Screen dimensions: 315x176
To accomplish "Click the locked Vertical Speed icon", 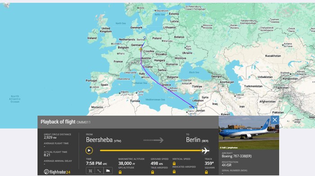I will [174, 163].
